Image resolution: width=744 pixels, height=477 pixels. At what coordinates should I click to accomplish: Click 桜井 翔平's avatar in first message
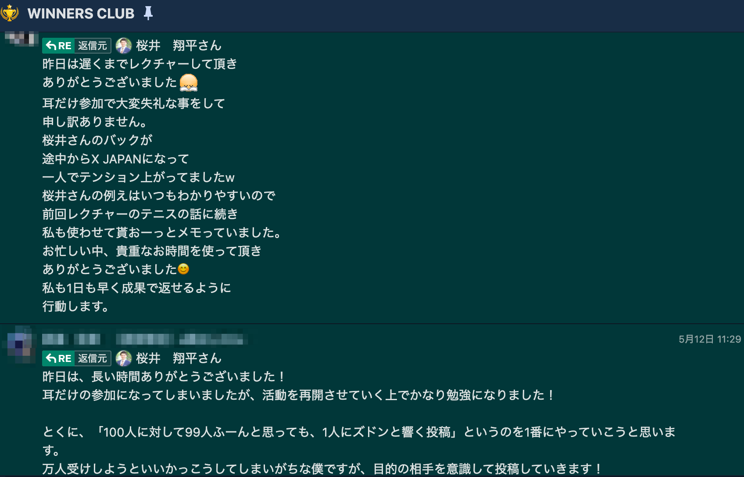point(124,46)
